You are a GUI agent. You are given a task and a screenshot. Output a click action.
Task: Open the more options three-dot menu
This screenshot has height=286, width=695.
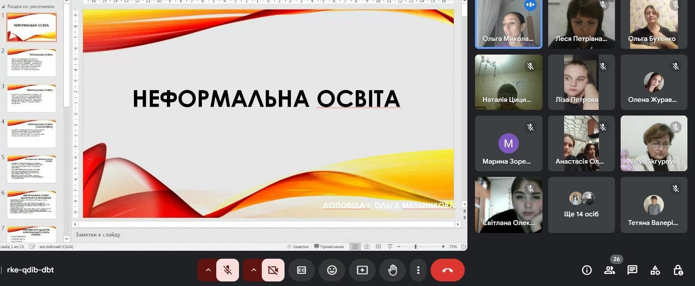418,270
